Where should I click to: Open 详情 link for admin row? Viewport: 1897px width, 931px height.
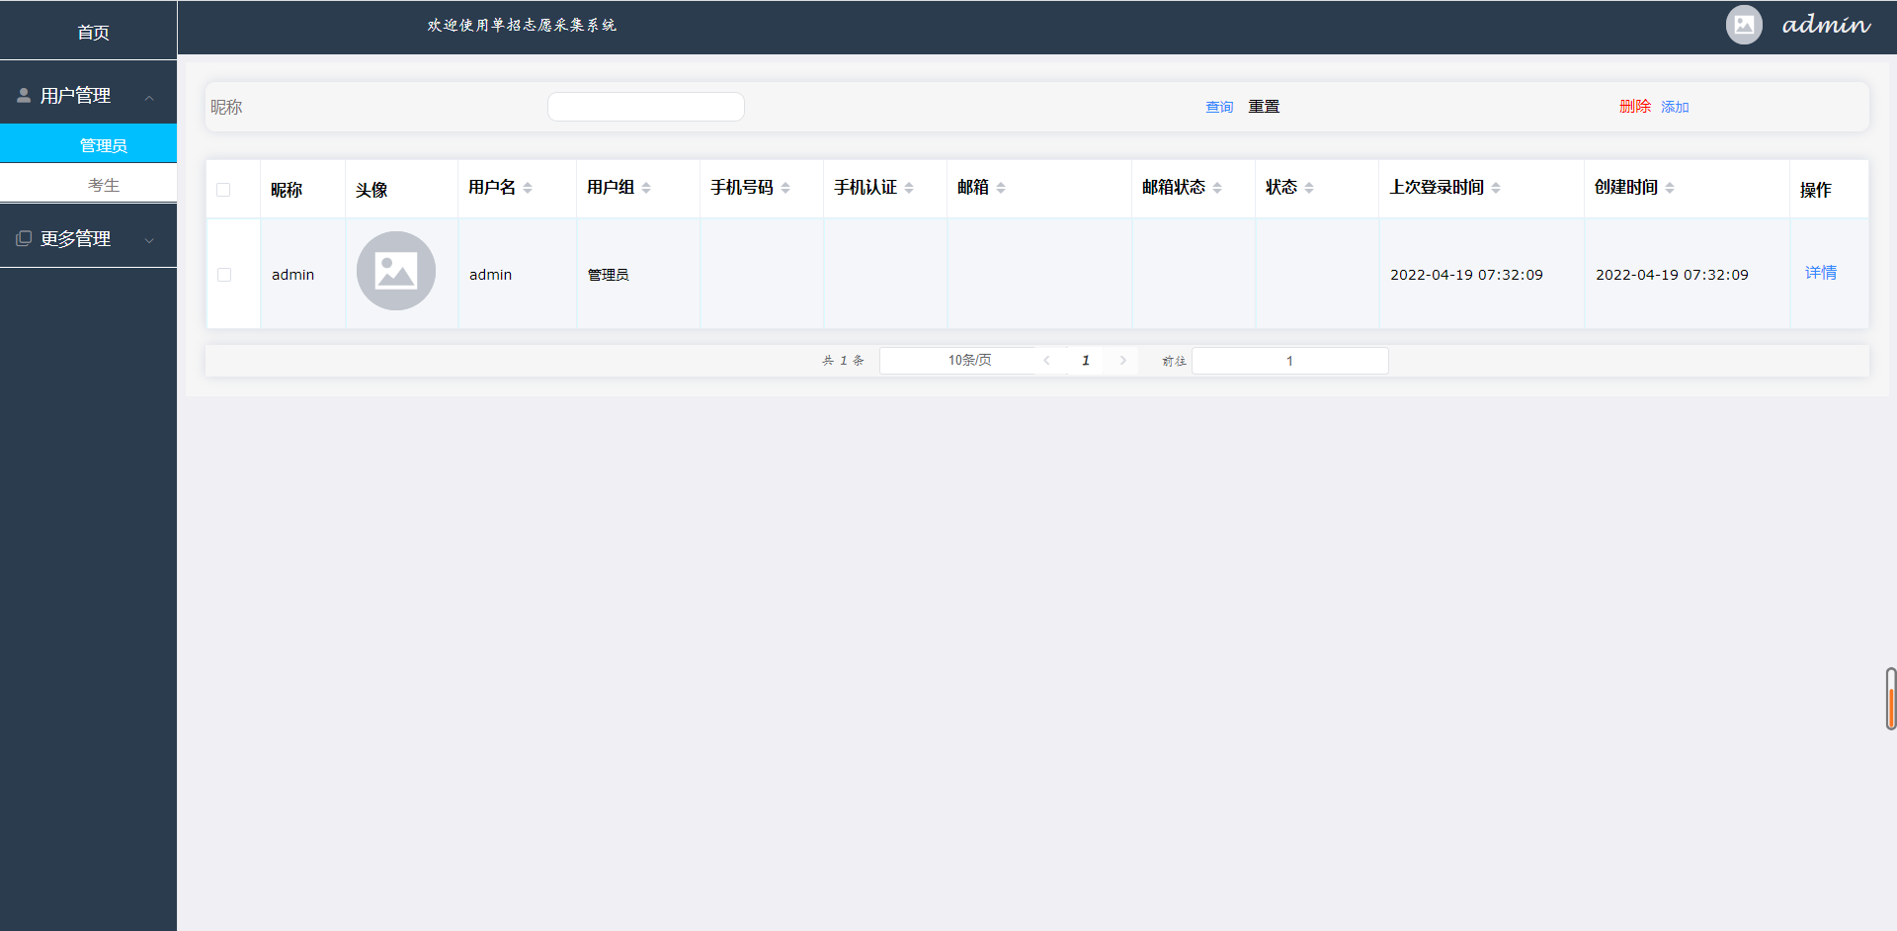(x=1821, y=273)
